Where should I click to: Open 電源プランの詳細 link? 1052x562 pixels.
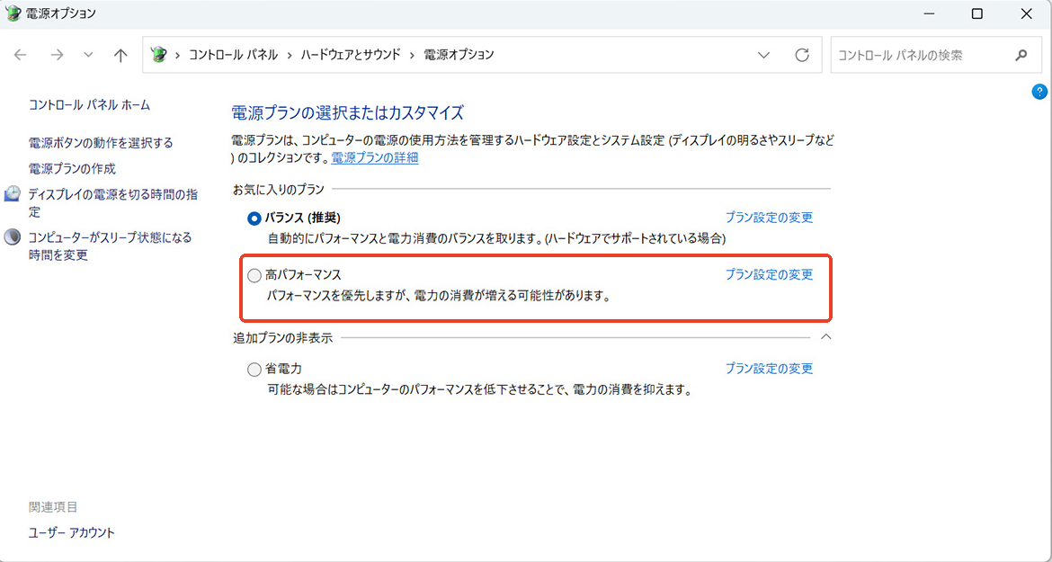(x=374, y=158)
